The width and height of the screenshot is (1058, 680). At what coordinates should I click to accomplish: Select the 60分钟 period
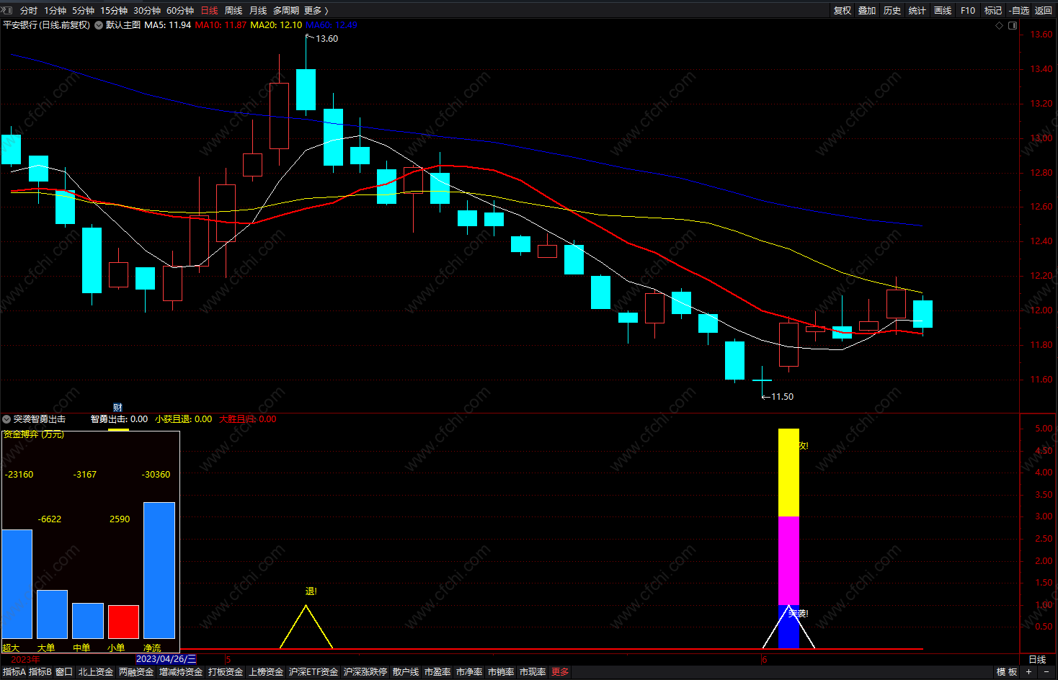(180, 10)
